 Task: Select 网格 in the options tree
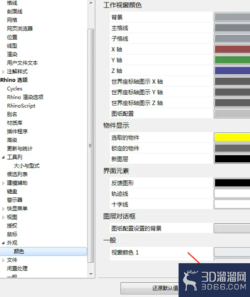click(12, 20)
